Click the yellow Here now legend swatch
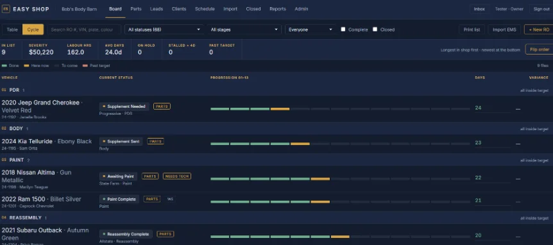The height and width of the screenshot is (245, 553). [x=26, y=66]
